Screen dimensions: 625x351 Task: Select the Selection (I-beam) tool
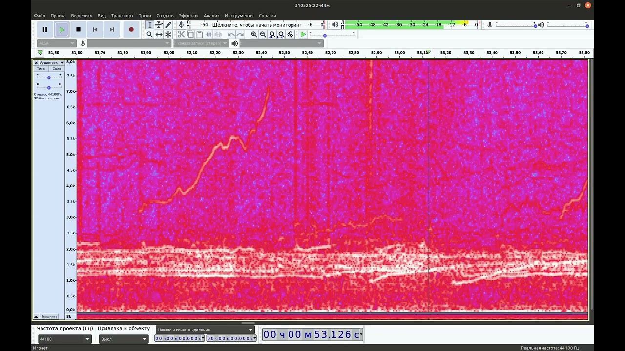[150, 25]
